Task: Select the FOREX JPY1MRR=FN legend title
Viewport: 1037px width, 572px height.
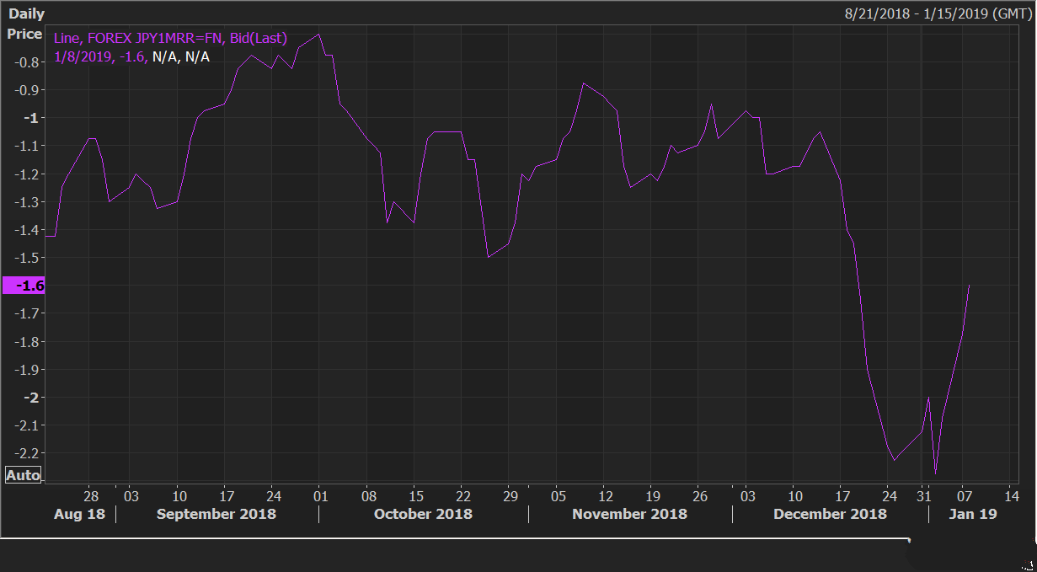Action: pyautogui.click(x=170, y=38)
